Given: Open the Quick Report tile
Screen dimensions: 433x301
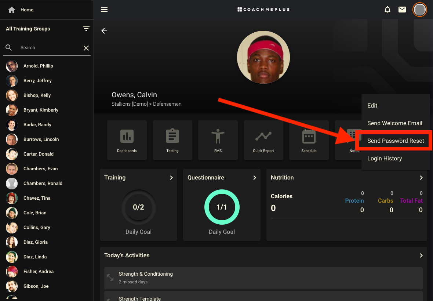Looking at the screenshot, I should pyautogui.click(x=263, y=140).
